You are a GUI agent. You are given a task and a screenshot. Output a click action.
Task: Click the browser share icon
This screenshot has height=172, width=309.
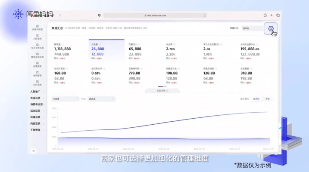pos(265,15)
